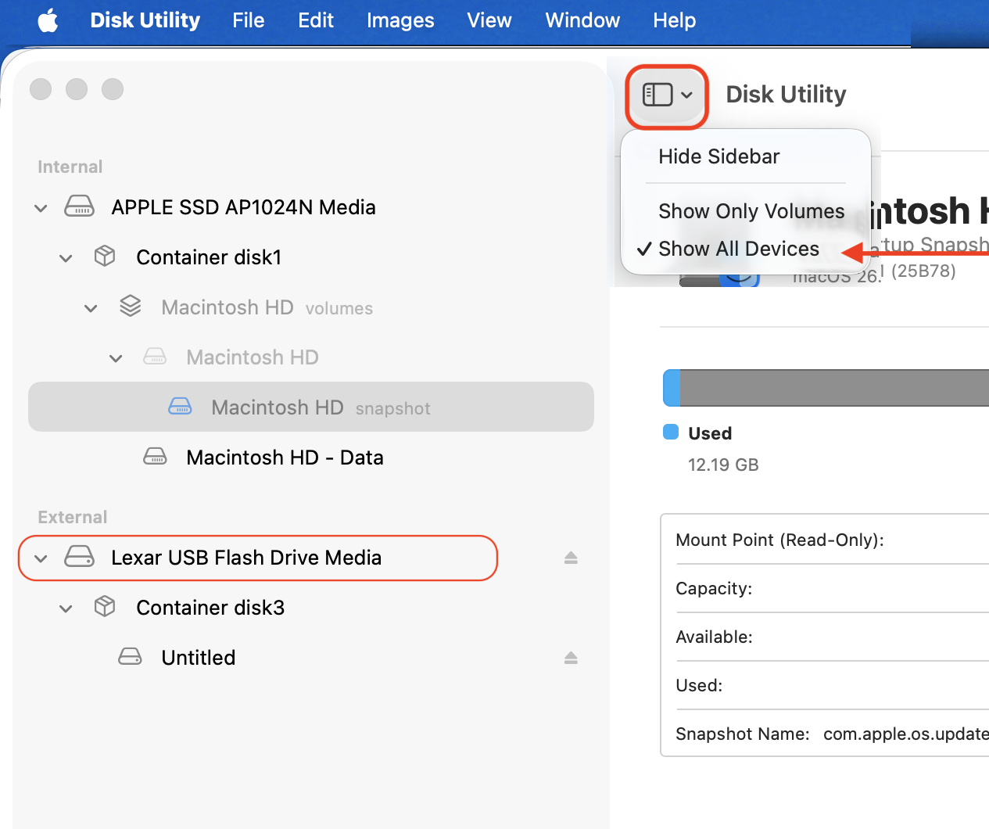Collapse the Container disk1 disclosure chevron
Screen dimensions: 989x829
[x=66, y=258]
